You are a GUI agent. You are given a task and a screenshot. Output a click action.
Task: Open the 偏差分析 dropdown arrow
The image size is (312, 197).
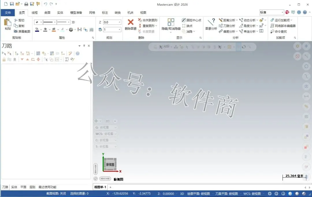tap(237, 31)
